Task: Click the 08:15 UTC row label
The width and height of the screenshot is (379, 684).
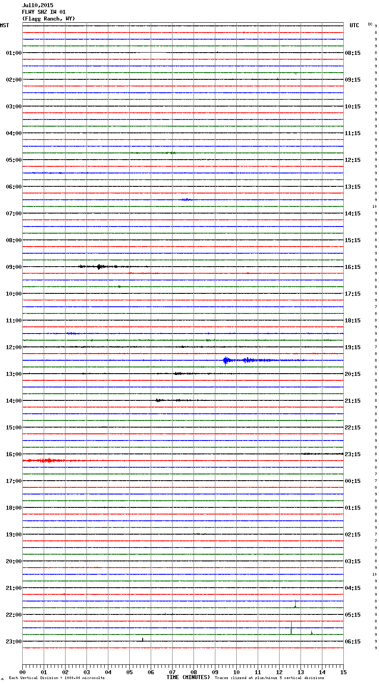Action: [353, 53]
